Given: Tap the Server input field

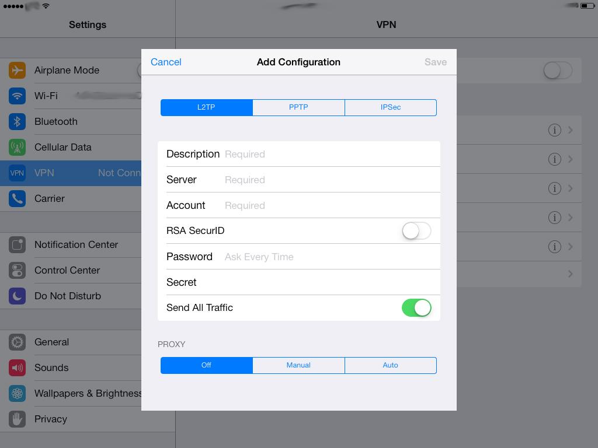Looking at the screenshot, I should point(330,180).
